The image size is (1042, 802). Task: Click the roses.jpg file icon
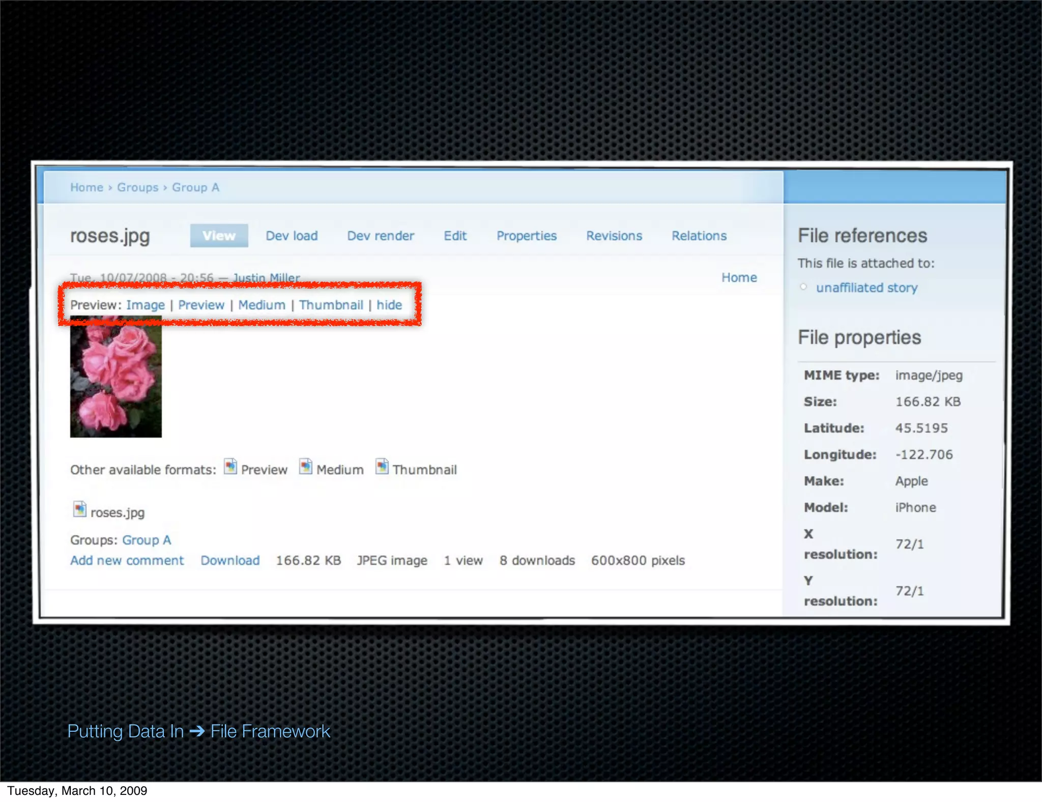80,509
